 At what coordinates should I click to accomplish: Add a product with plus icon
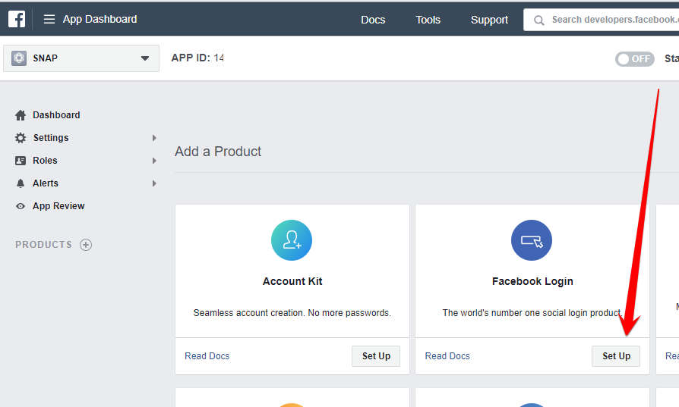pyautogui.click(x=86, y=245)
